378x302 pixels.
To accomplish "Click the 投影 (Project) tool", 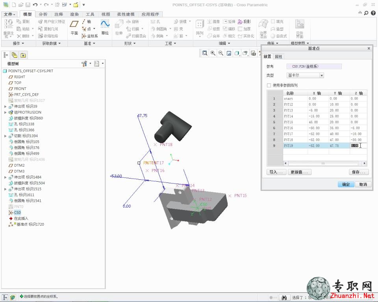I will click(x=244, y=22).
